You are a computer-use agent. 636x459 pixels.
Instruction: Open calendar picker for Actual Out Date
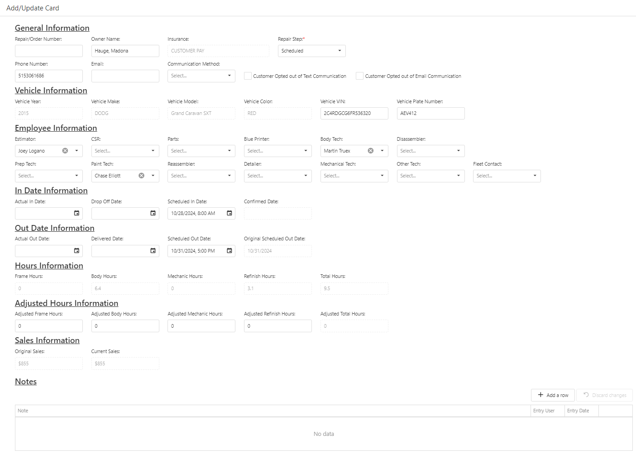77,251
